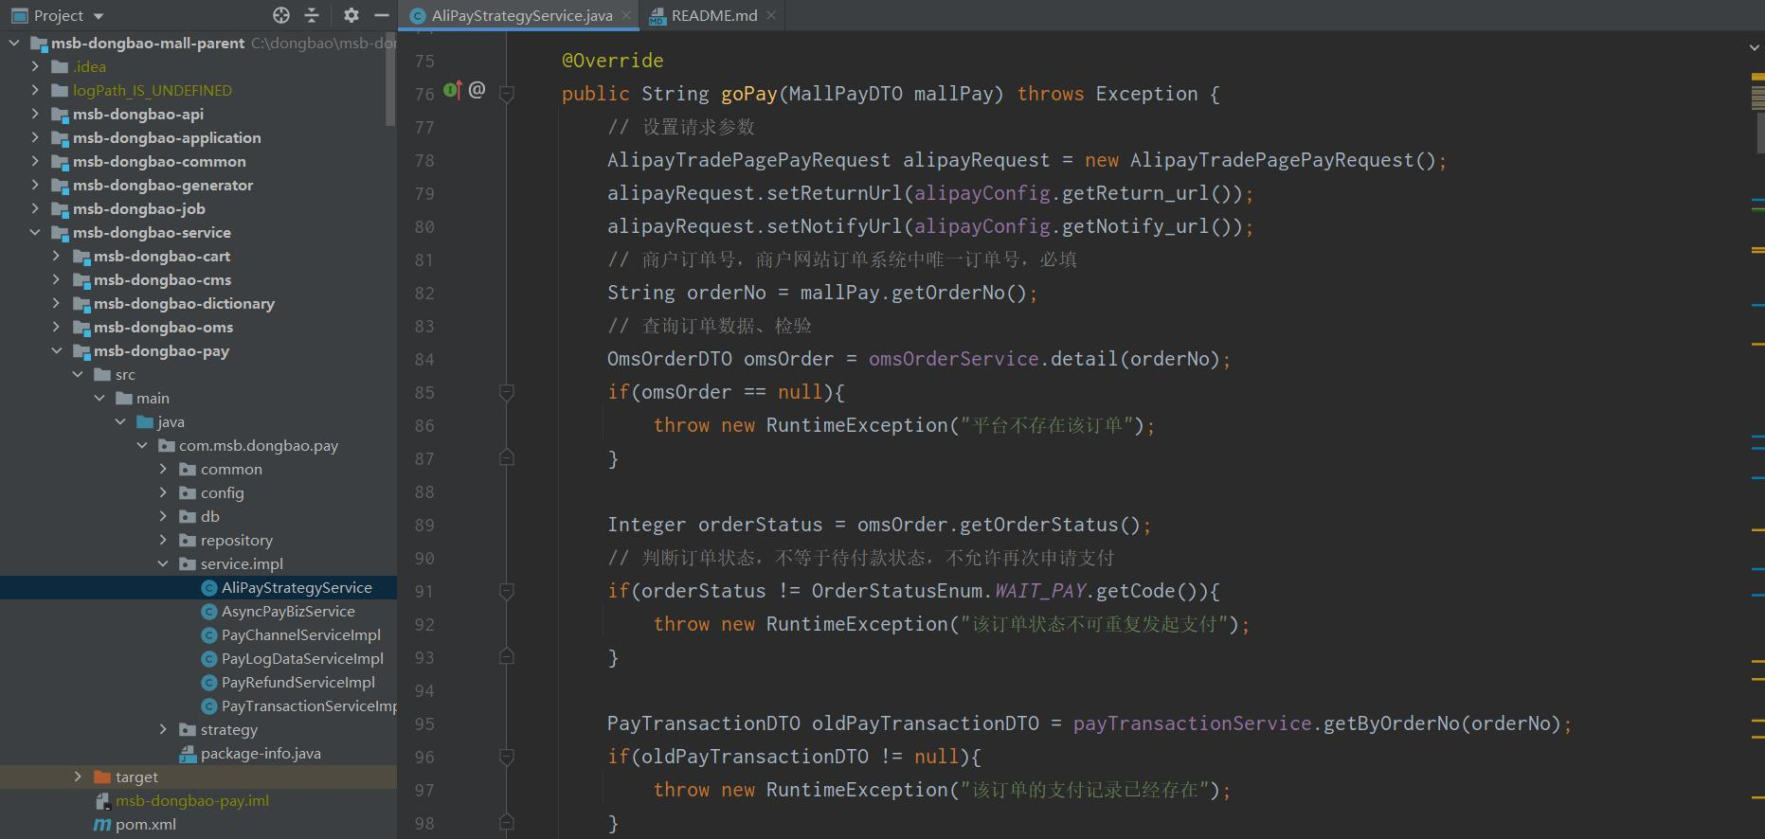Viewport: 1765px width, 839px height.
Task: Click line number 88 in the gutter
Action: pos(424,491)
